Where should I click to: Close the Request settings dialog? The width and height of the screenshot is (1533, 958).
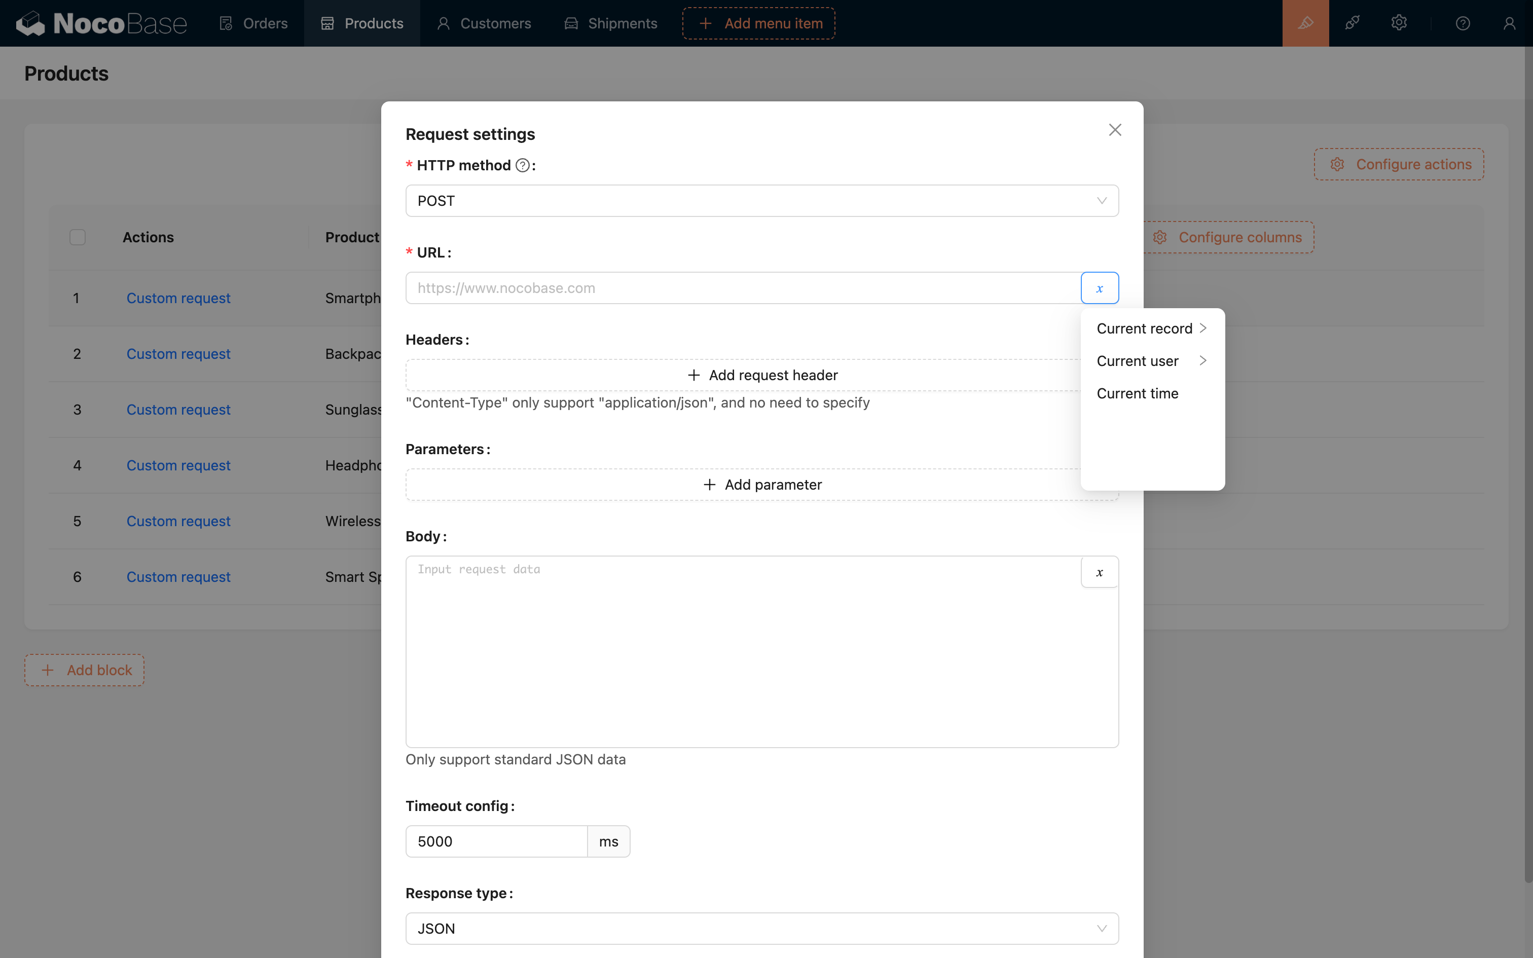[x=1115, y=130]
